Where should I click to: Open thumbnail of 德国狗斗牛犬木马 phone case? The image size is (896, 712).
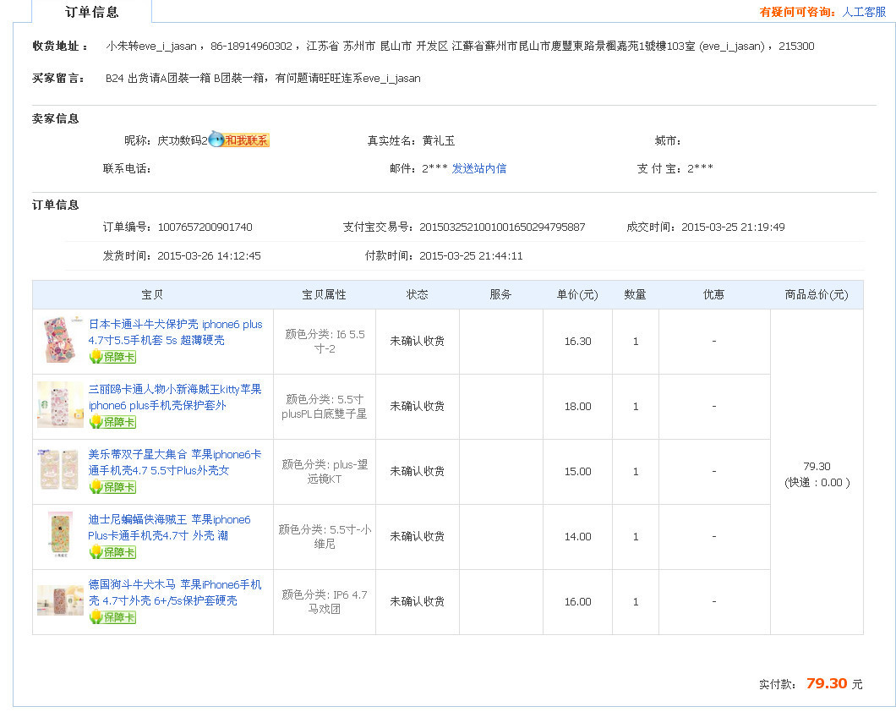(60, 601)
